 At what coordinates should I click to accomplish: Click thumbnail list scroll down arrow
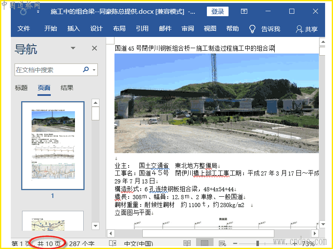[x=96, y=226]
